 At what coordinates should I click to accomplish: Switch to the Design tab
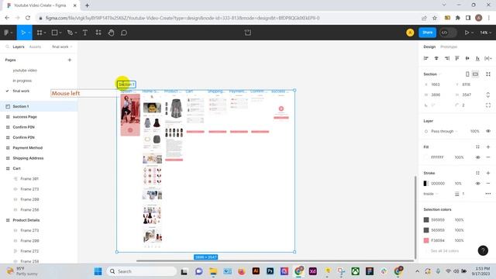pos(429,46)
